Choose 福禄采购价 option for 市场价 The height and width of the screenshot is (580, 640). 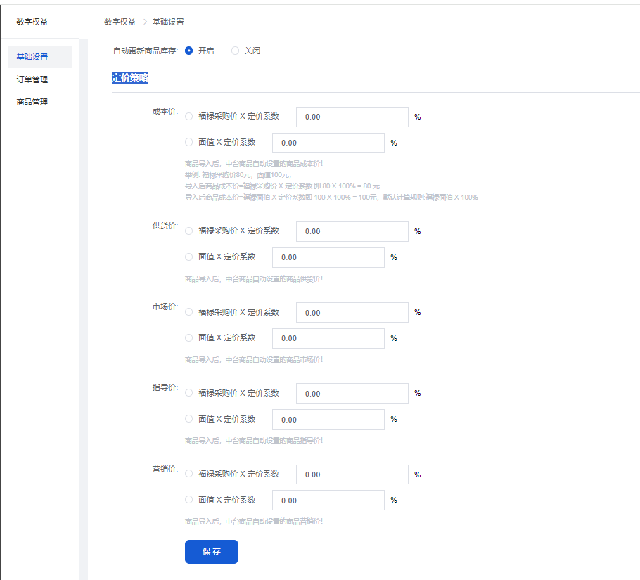pos(188,312)
